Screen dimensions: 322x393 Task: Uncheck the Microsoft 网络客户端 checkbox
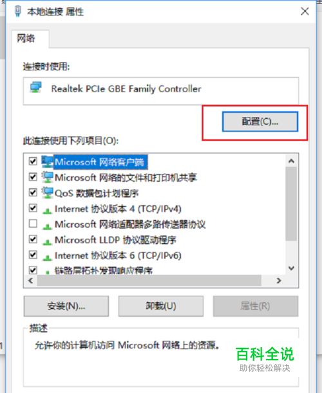[33, 161]
